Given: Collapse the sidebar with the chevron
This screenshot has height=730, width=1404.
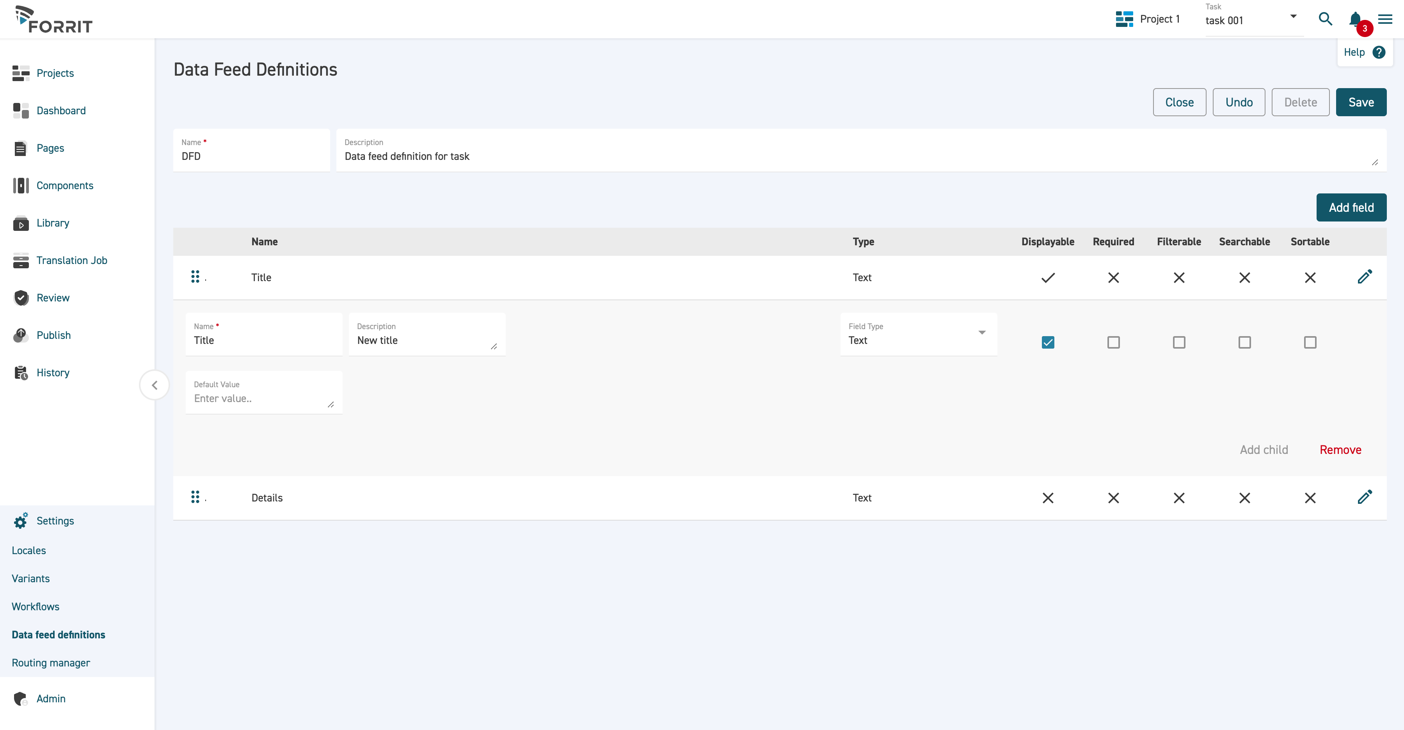Looking at the screenshot, I should click(x=154, y=385).
